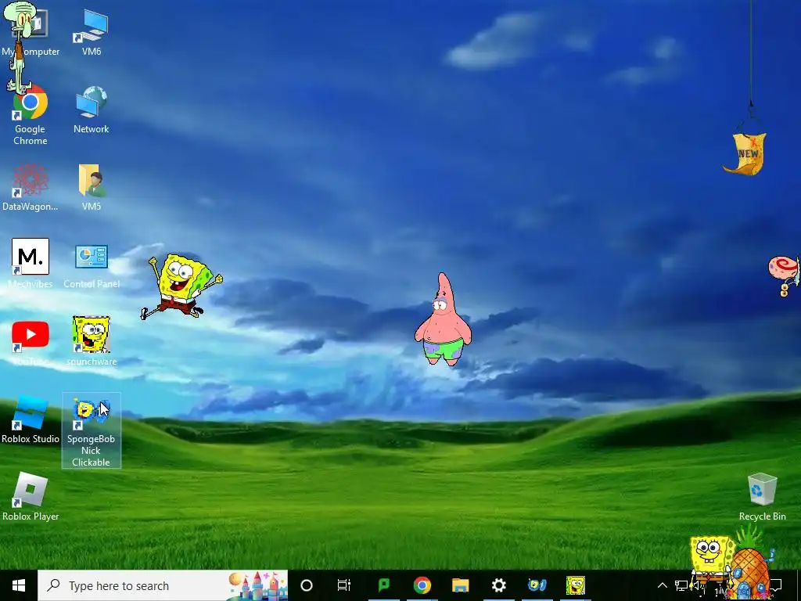The width and height of the screenshot is (801, 601).
Task: Open Task View on taskbar
Action: tap(344, 585)
